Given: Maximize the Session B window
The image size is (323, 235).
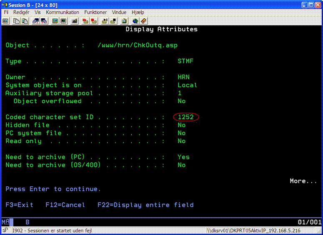Looking at the screenshot, I should click(311, 5).
